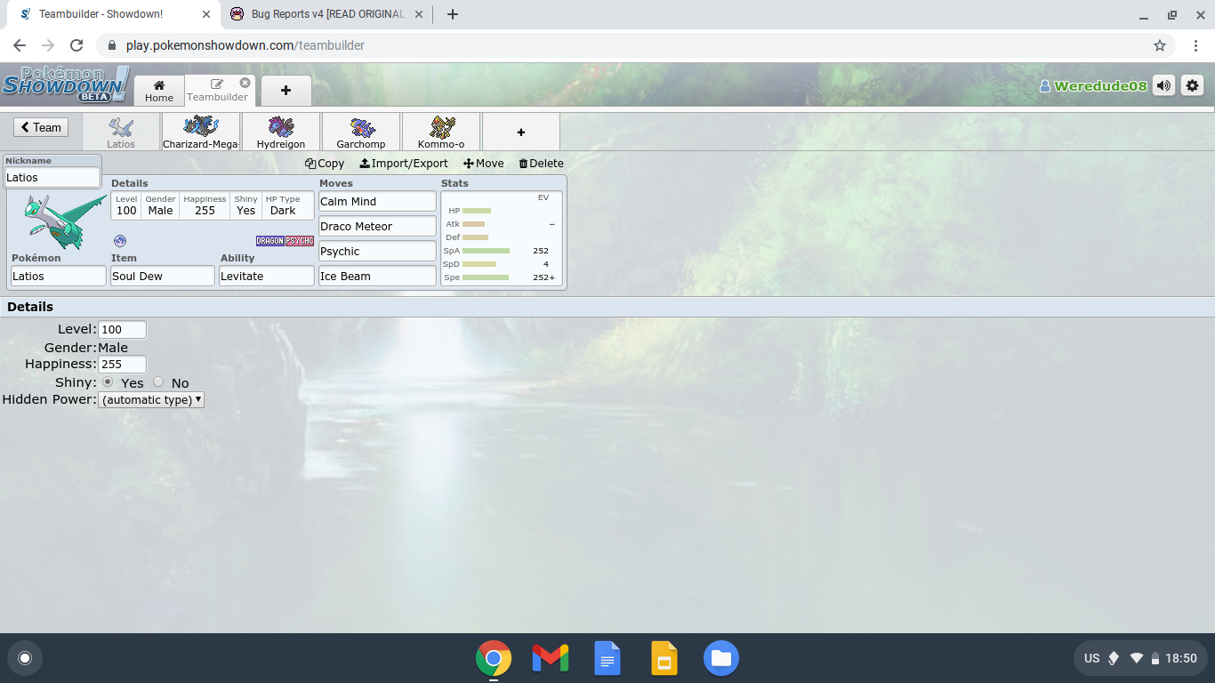Select Yes for Shiny

click(x=109, y=382)
